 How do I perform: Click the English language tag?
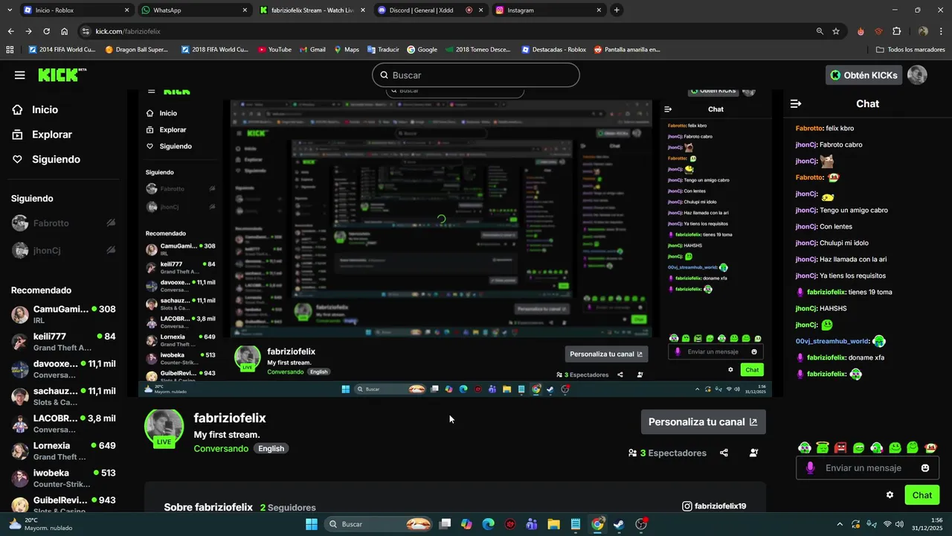point(271,449)
